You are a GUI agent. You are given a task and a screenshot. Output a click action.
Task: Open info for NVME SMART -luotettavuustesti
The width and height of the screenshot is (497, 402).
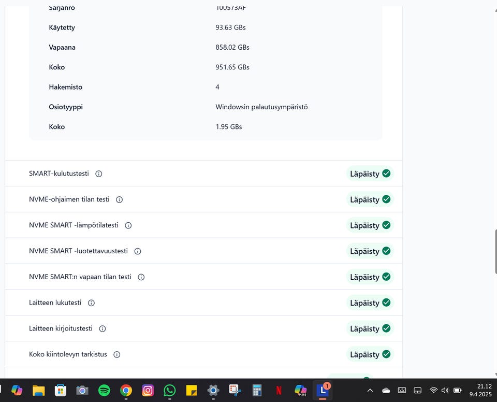[138, 251]
